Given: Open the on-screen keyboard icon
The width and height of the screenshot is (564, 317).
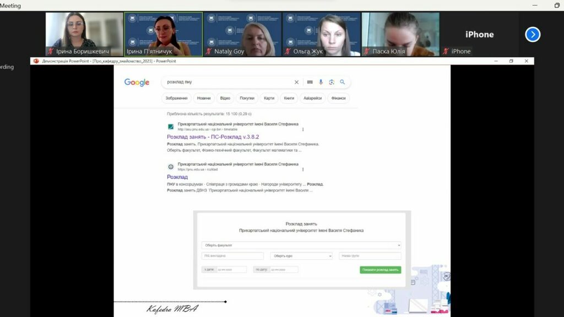Looking at the screenshot, I should coord(310,82).
